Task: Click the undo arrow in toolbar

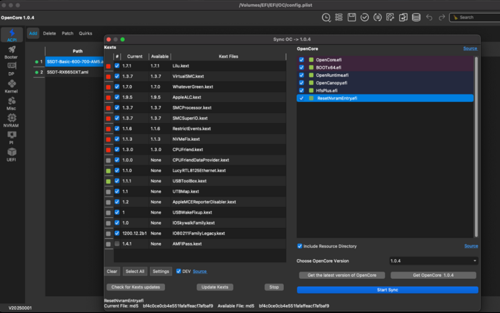Action: pos(429,17)
